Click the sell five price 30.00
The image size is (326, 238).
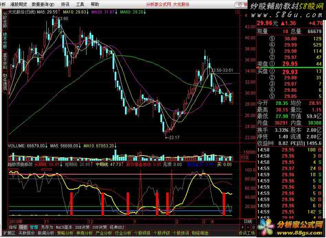291,39
